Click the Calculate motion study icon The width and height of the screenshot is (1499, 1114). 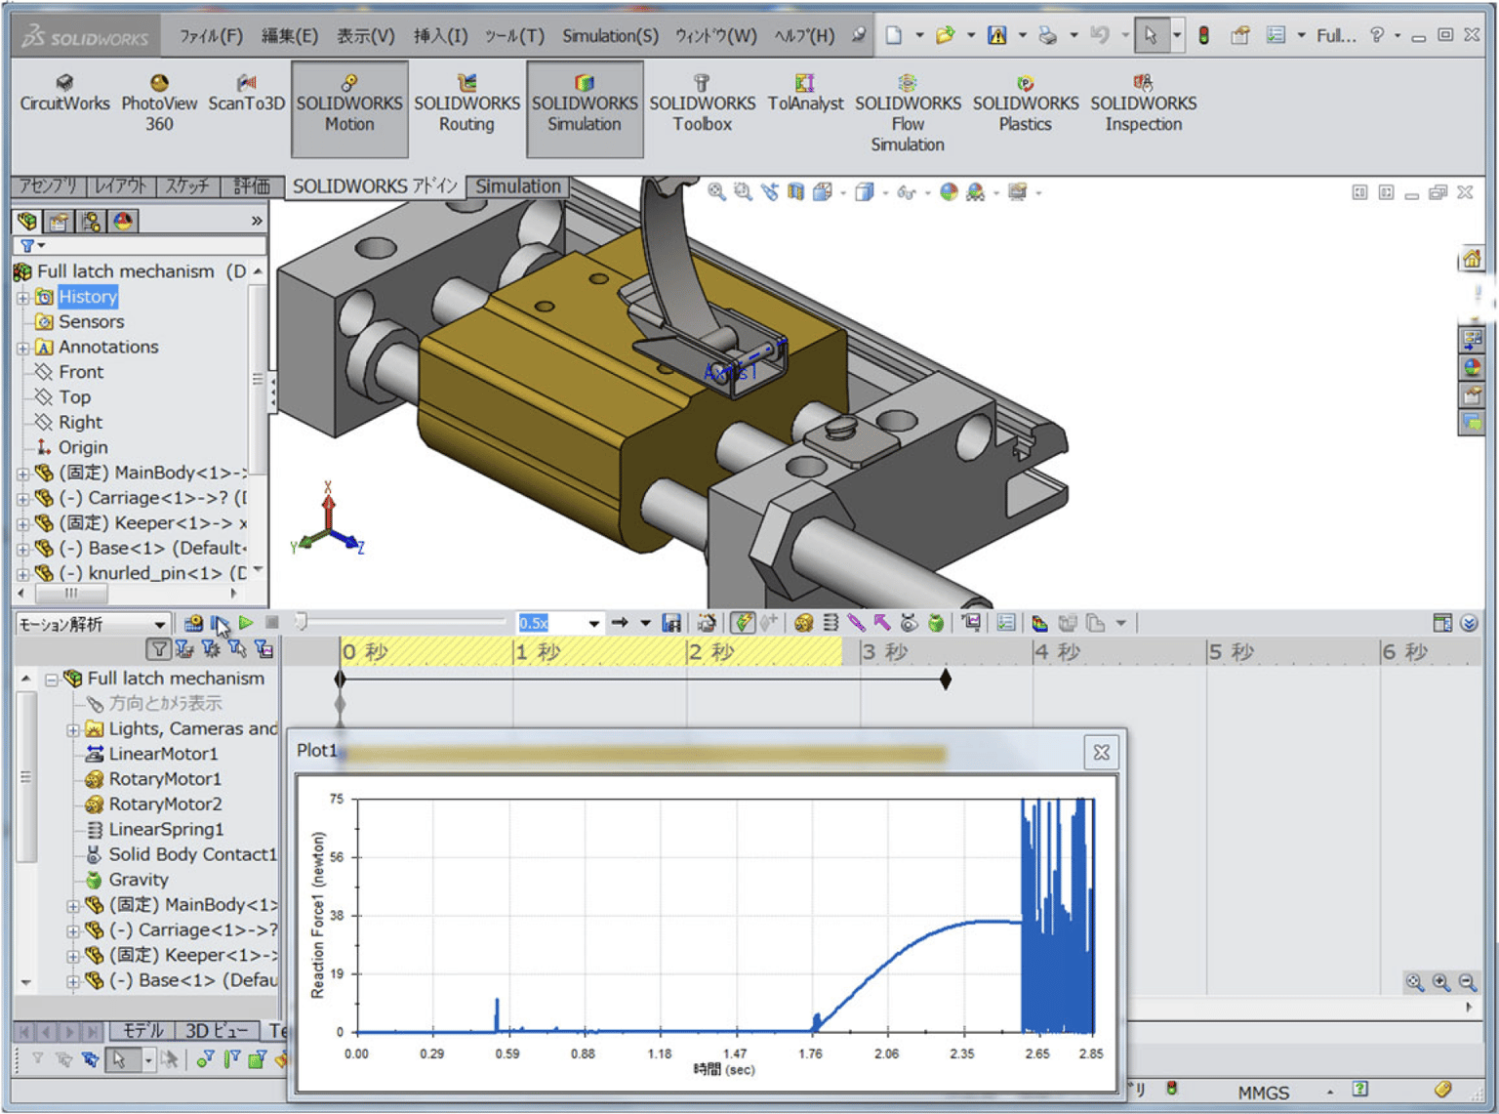point(193,623)
